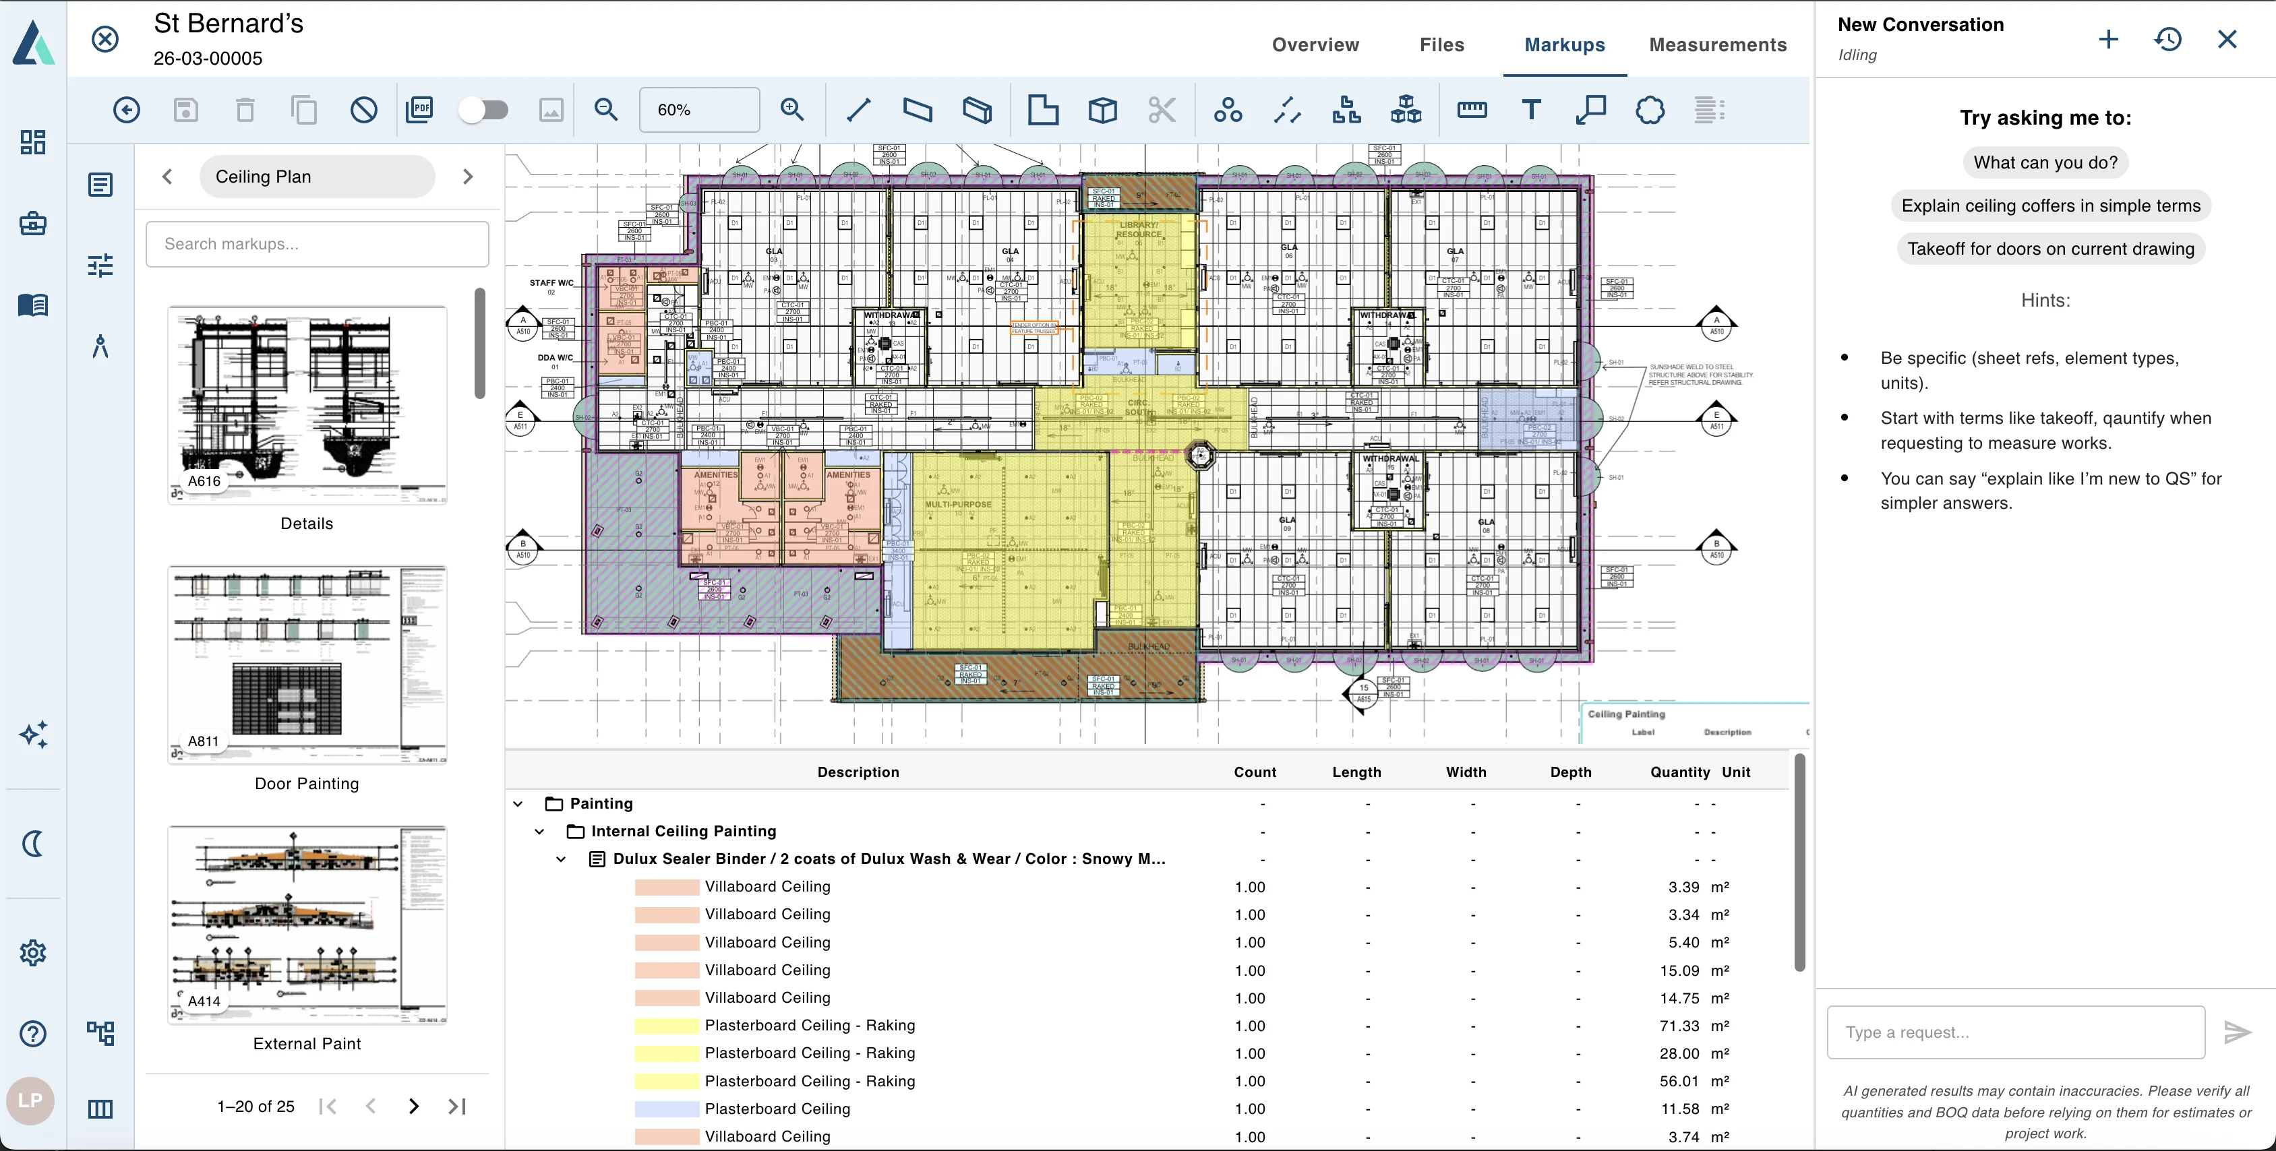Click the image picture toolbar icon

click(550, 110)
